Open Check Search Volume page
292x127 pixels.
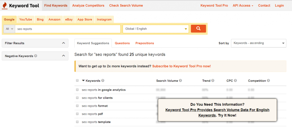(x=126, y=6)
